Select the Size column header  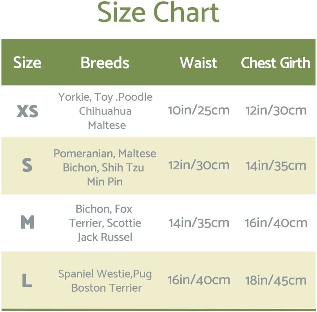(x=27, y=63)
